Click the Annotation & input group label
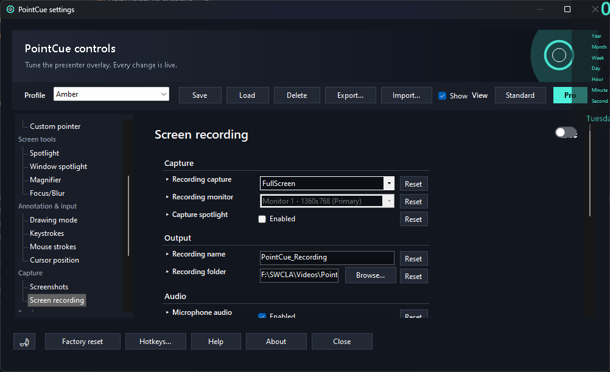This screenshot has height=372, width=610. click(47, 206)
